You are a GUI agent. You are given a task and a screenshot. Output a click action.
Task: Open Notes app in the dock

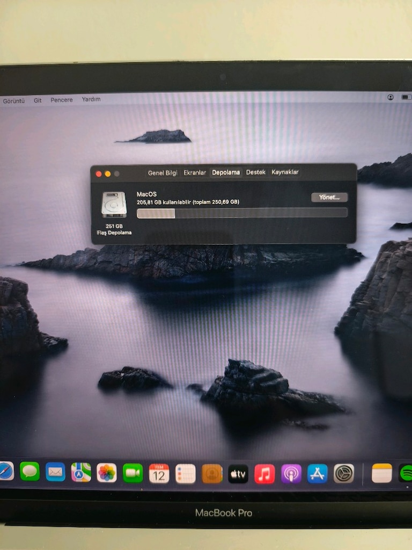click(x=381, y=473)
